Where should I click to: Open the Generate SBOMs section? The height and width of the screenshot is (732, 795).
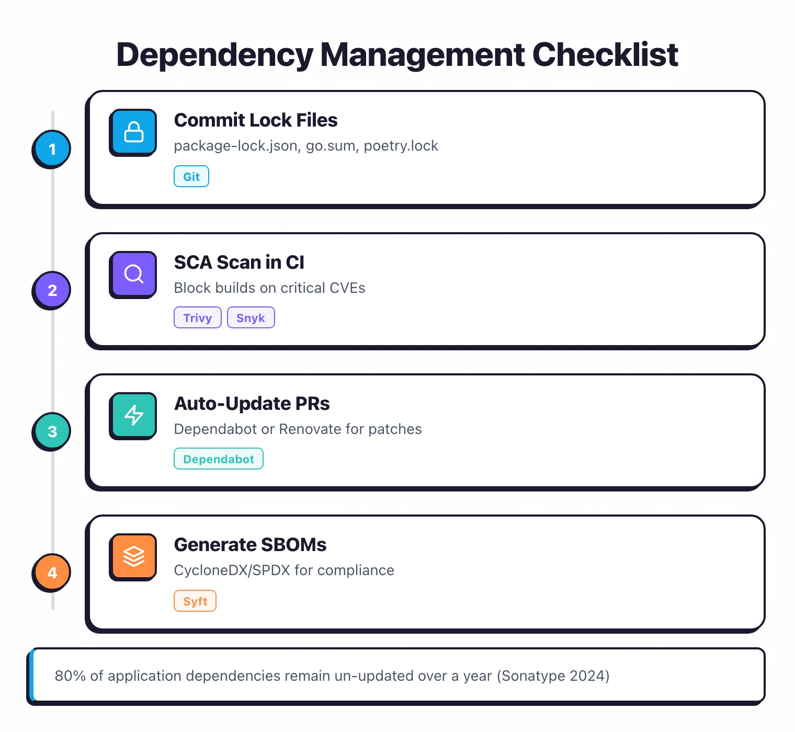tap(250, 544)
